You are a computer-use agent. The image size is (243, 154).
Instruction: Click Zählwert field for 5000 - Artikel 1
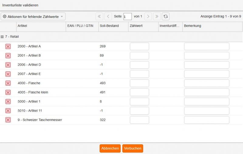[x=139, y=101]
